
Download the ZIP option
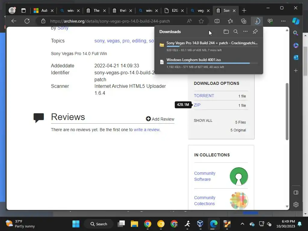197,105
